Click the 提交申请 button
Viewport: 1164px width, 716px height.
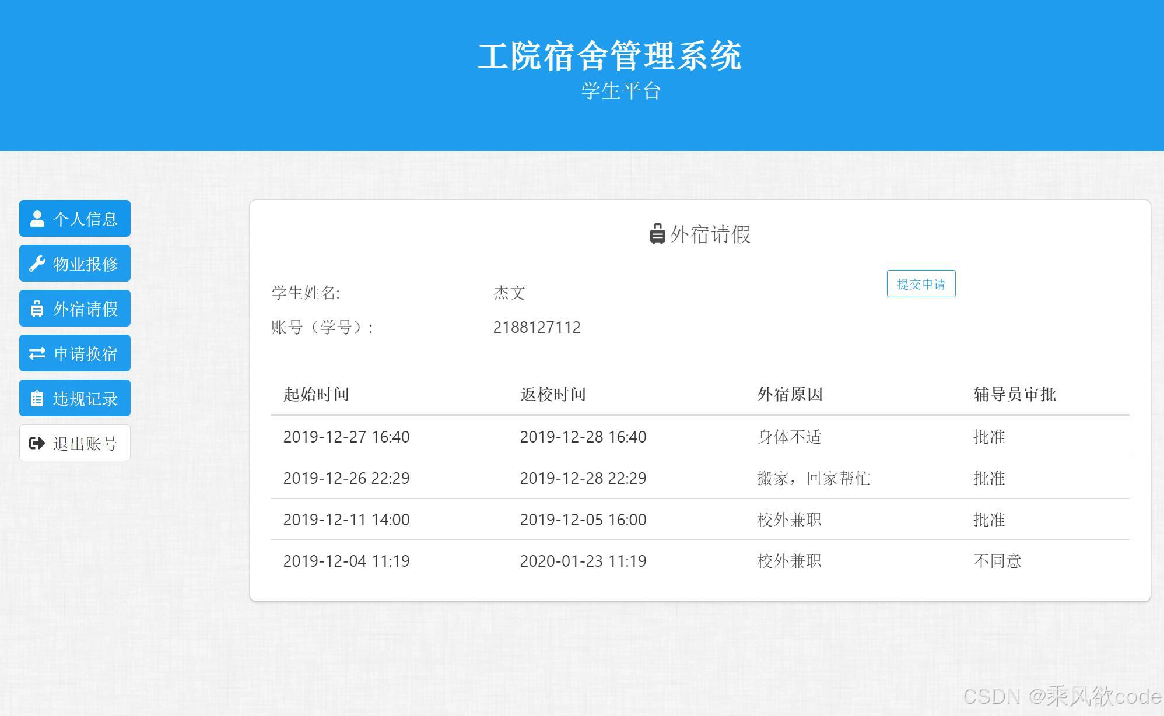[920, 284]
